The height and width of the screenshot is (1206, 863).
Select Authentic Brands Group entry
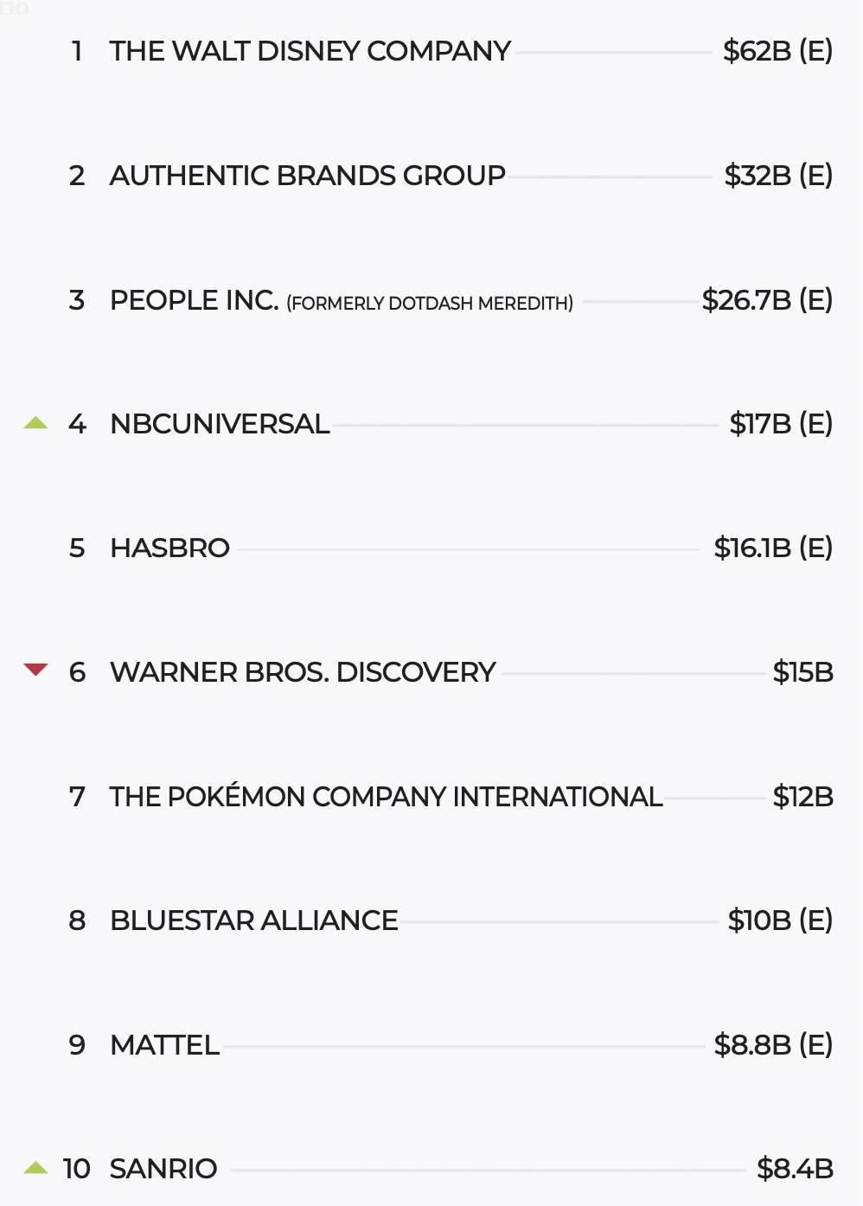coord(307,176)
